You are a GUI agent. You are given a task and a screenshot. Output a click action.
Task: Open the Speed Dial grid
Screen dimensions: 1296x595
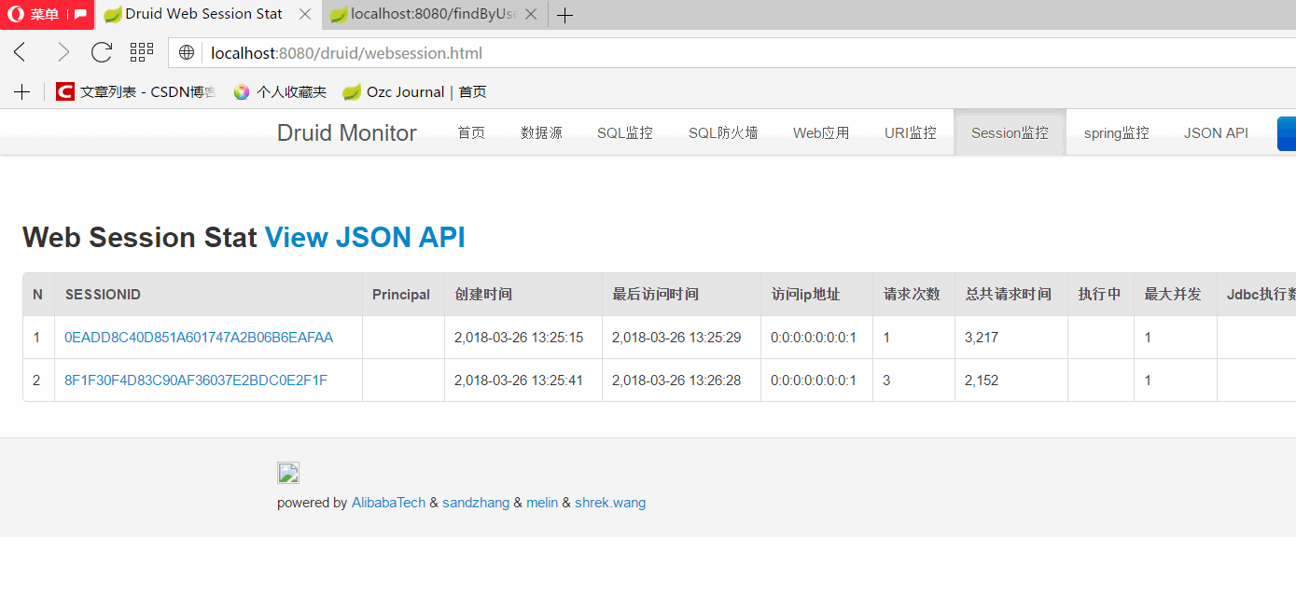coord(142,52)
